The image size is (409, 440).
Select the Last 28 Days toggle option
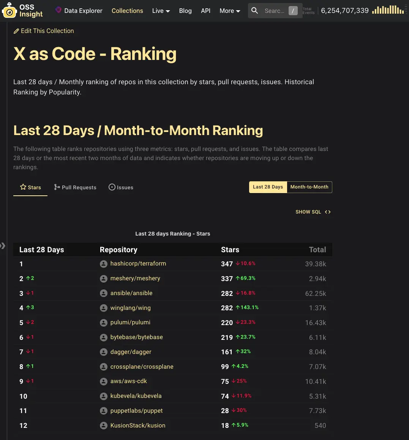[x=268, y=187]
